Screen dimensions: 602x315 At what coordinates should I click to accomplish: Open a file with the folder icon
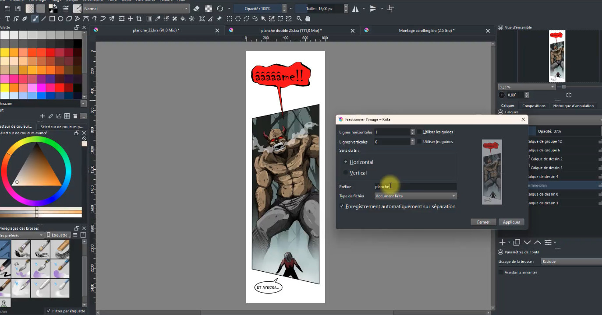tap(7, 9)
